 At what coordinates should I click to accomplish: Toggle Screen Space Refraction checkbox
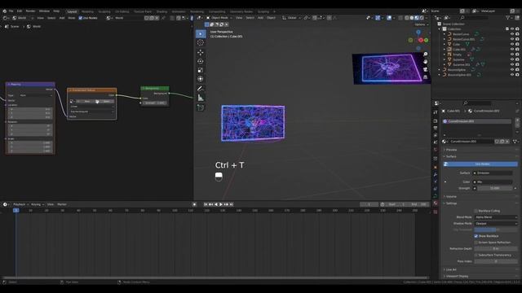(476, 243)
